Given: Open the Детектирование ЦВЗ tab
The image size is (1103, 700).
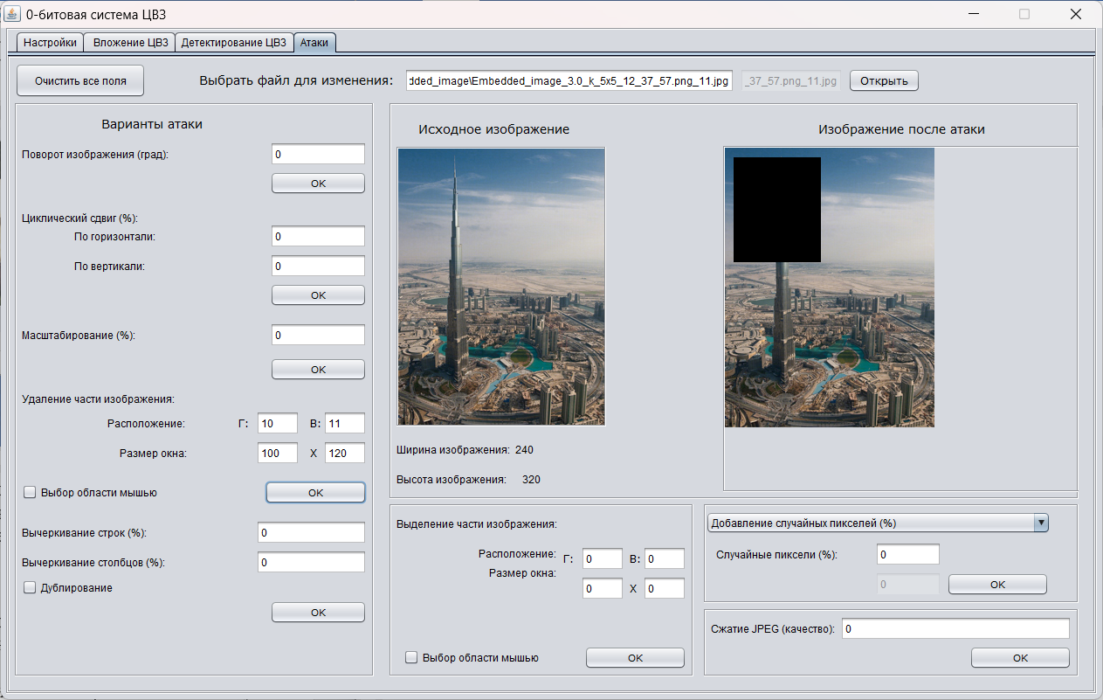Looking at the screenshot, I should (x=233, y=42).
